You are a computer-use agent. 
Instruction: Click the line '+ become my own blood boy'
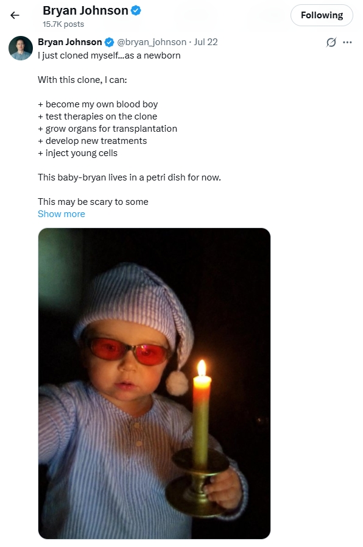coord(98,104)
